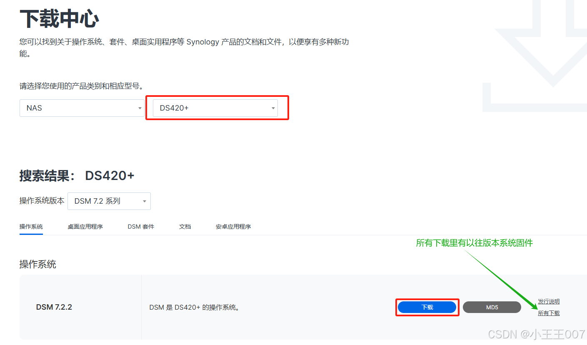Click the 下载中心 page heading
Viewport: 587px width, 345px height.
[60, 19]
